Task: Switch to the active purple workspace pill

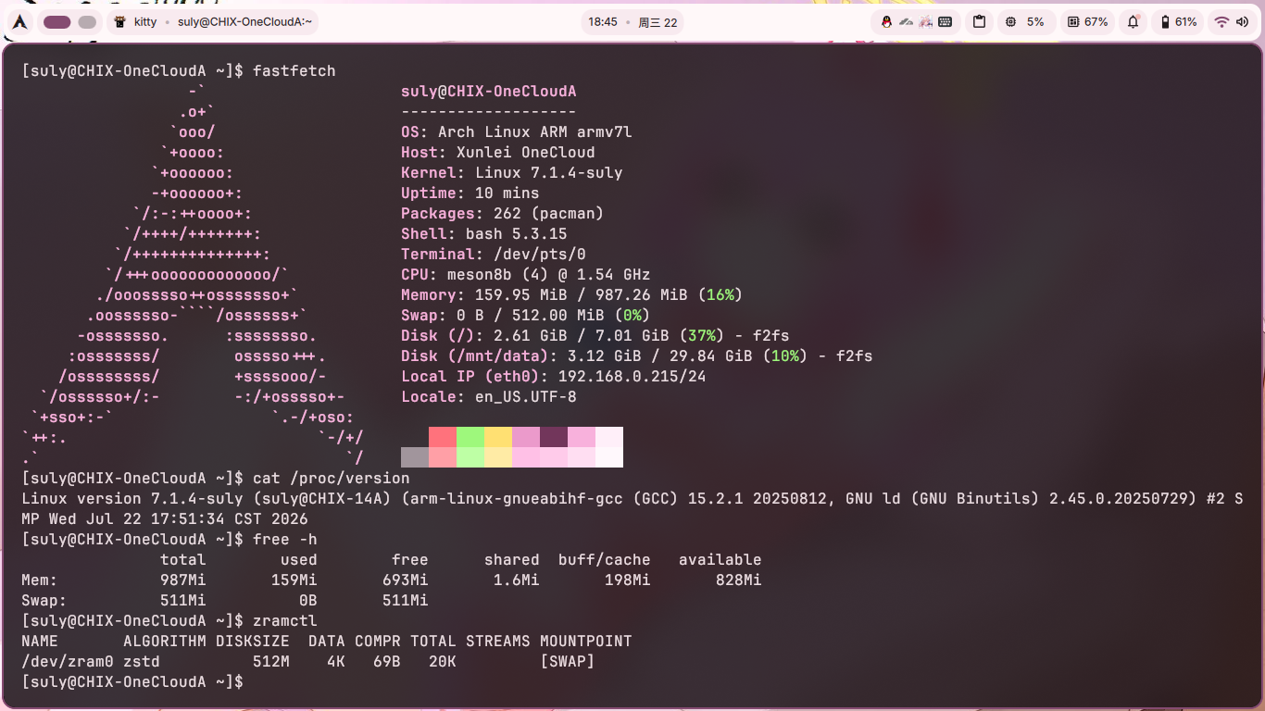Action: (x=57, y=22)
